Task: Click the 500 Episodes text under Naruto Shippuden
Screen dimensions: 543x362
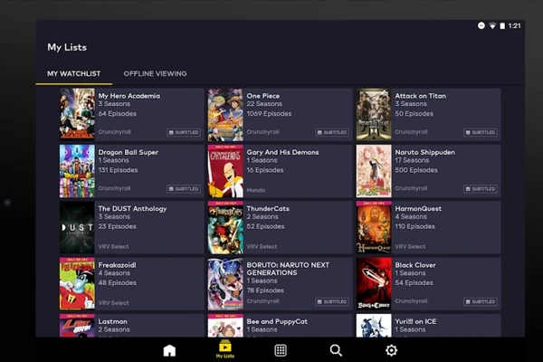Action: point(416,170)
